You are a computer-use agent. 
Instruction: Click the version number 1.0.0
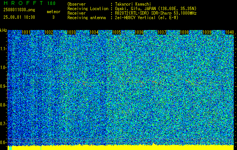click(51, 3)
